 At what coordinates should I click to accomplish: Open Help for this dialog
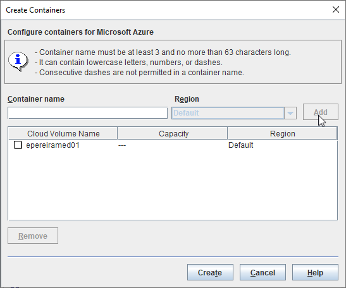[x=315, y=272]
